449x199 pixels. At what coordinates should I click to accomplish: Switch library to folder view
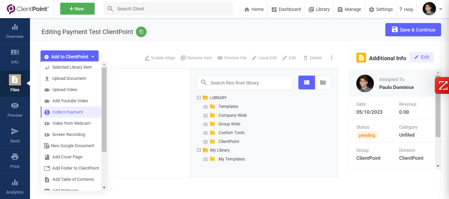pos(323,83)
